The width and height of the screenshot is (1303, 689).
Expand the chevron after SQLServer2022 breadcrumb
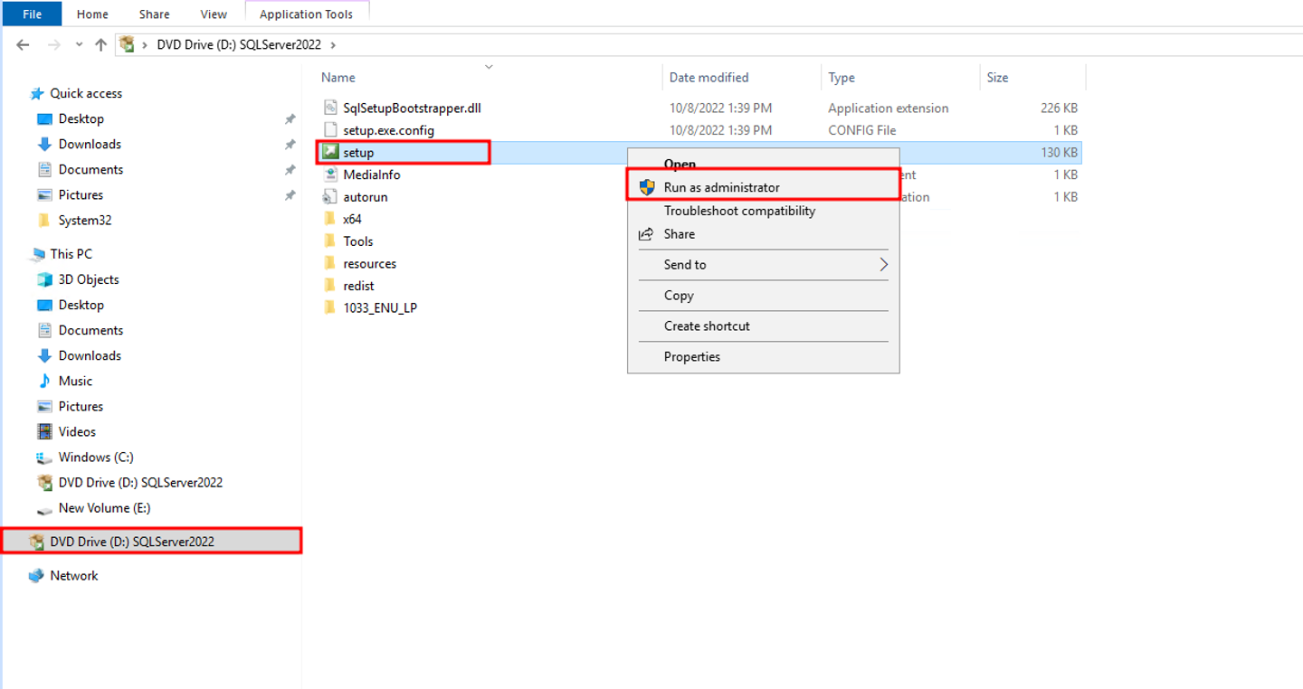pyautogui.click(x=333, y=44)
